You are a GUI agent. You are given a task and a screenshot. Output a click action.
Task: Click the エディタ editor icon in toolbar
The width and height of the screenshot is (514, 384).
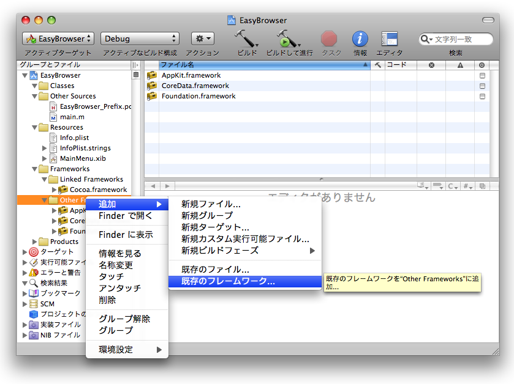(390, 38)
